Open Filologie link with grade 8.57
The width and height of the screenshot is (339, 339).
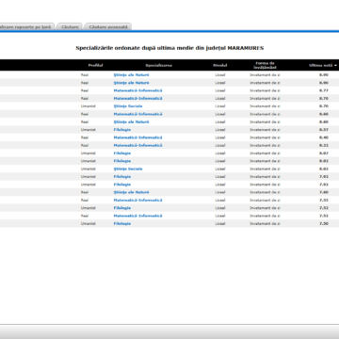click(122, 130)
